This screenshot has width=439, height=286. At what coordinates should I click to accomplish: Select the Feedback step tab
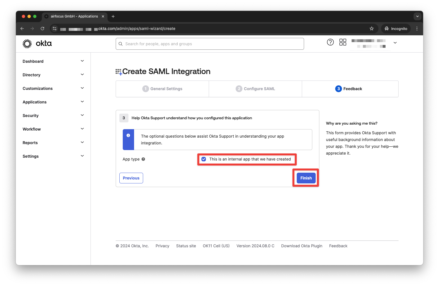tap(350, 89)
